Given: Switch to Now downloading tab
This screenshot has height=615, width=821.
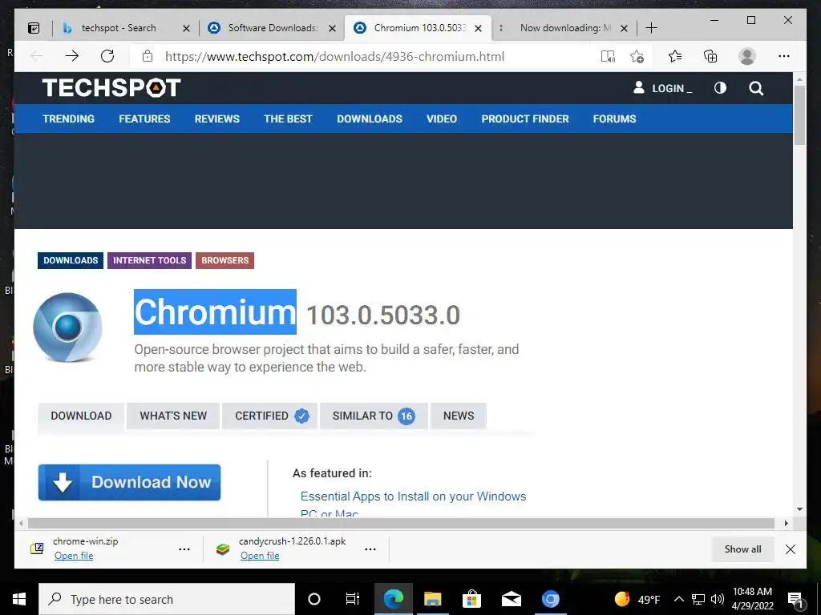Looking at the screenshot, I should click(x=564, y=28).
